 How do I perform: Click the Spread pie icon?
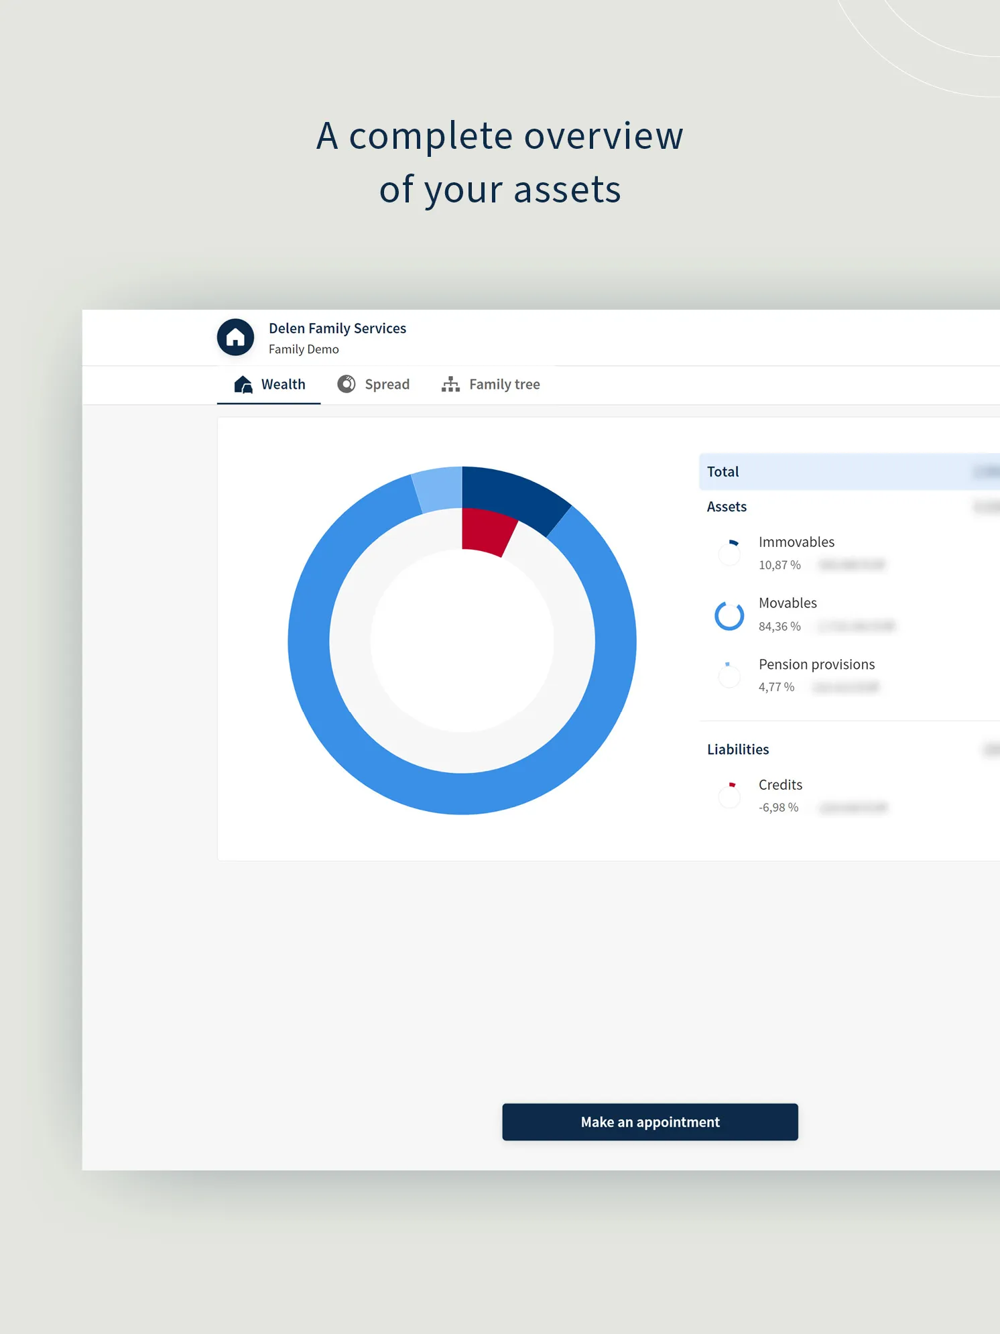pyautogui.click(x=347, y=384)
